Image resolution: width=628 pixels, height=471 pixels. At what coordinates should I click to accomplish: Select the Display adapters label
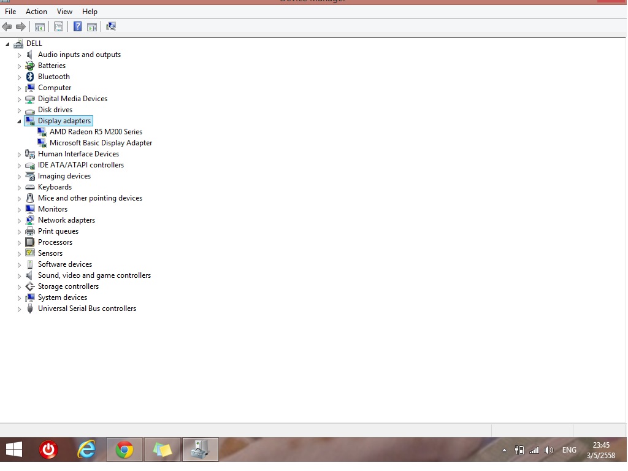coord(64,121)
